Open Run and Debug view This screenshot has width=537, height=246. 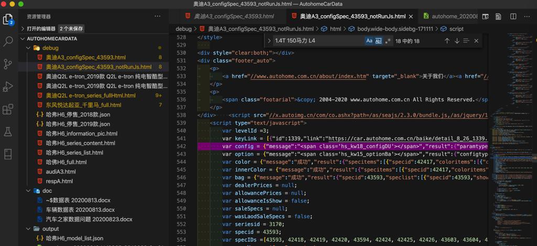(8, 87)
